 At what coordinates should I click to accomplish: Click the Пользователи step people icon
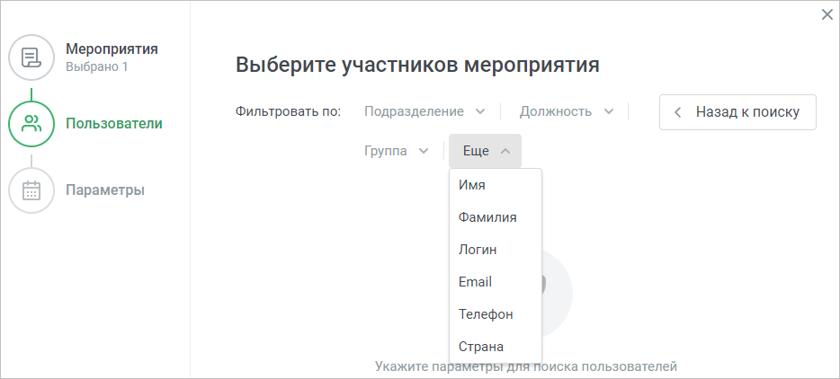coord(31,124)
